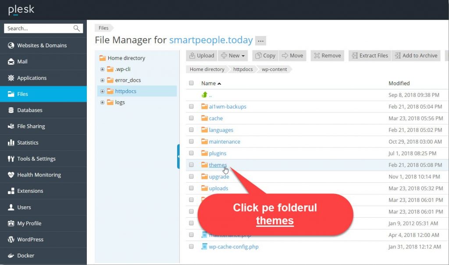Click the Add to Archive icon
The width and height of the screenshot is (449, 265).
397,56
